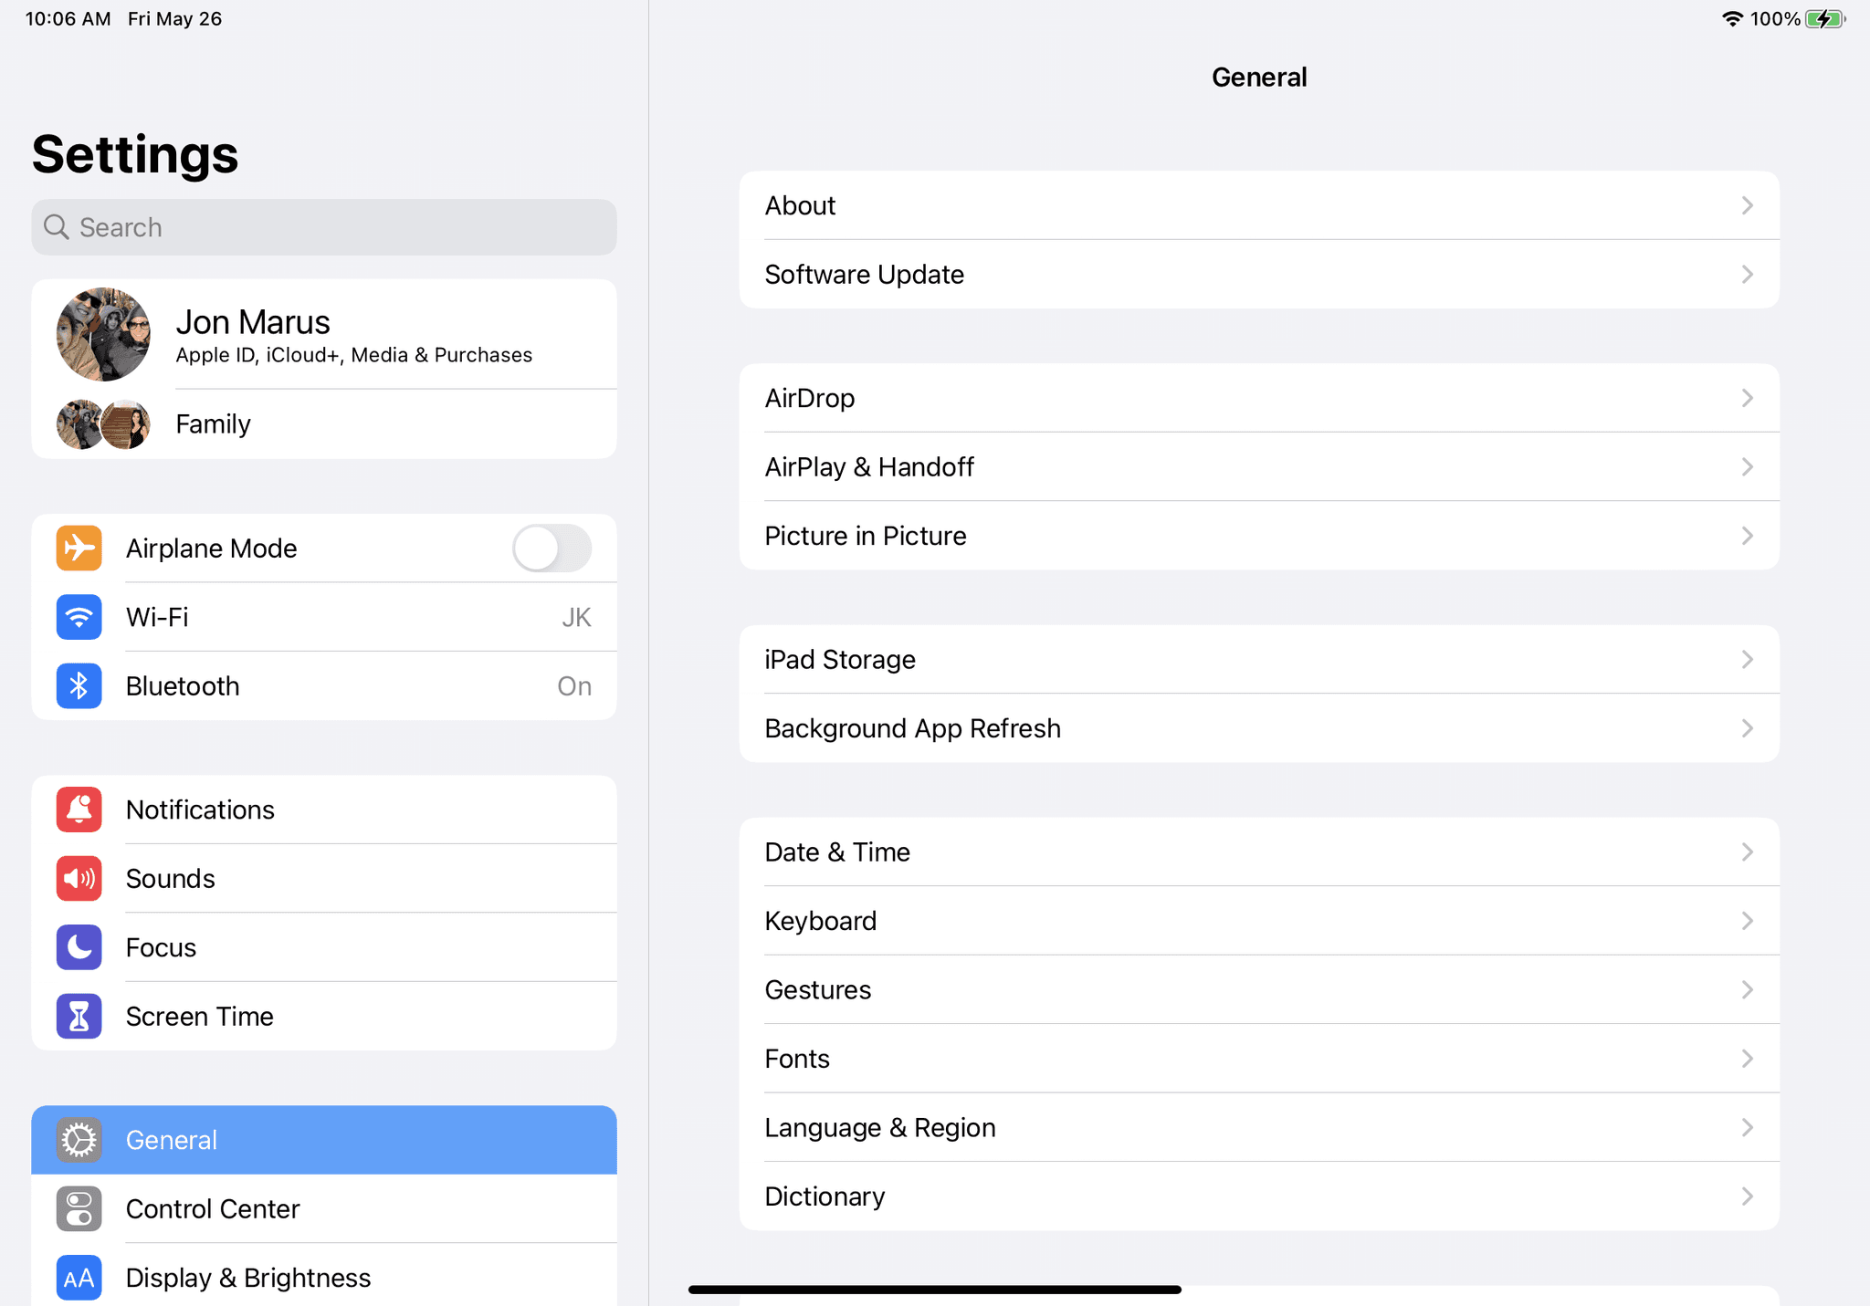Tap the 100% battery percentage text
This screenshot has width=1870, height=1306.
tap(1775, 19)
